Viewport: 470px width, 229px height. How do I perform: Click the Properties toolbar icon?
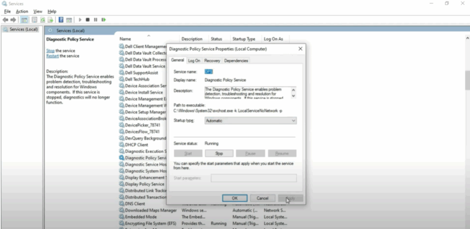click(x=34, y=20)
